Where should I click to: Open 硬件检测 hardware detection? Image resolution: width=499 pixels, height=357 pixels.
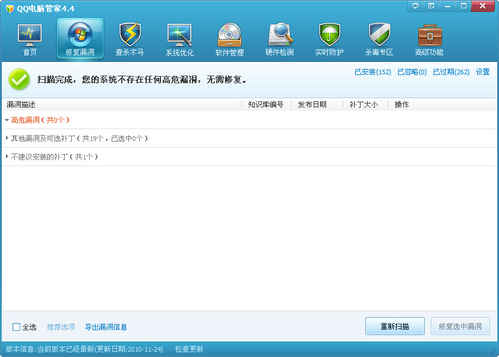point(279,39)
